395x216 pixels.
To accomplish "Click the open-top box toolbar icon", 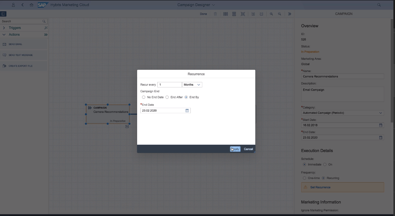I will (x=261, y=14).
